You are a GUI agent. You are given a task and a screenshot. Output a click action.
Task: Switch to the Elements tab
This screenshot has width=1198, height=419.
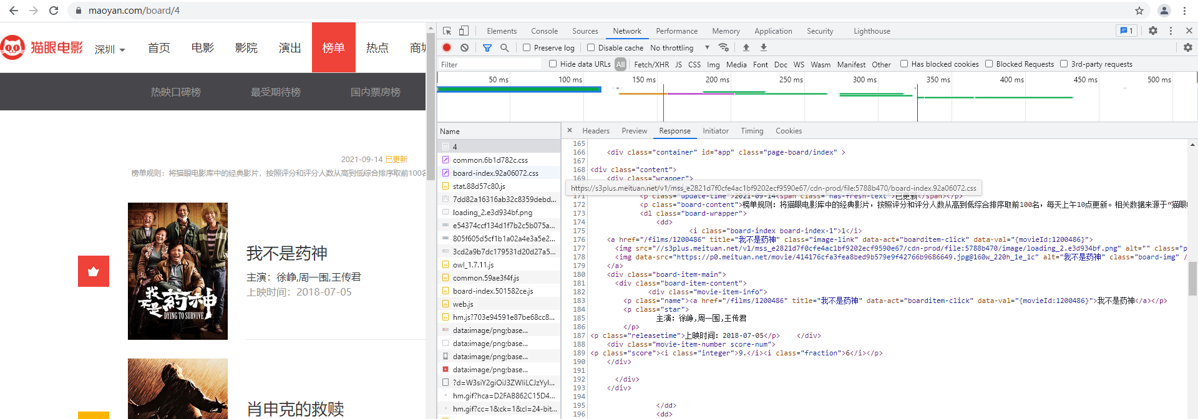pos(502,31)
